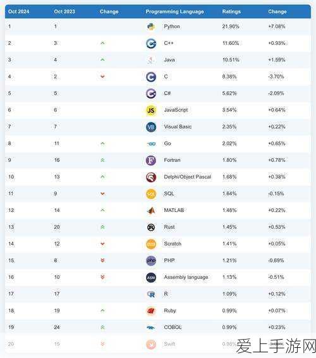
Task: Click the MATLAB logo icon
Action: point(151,211)
